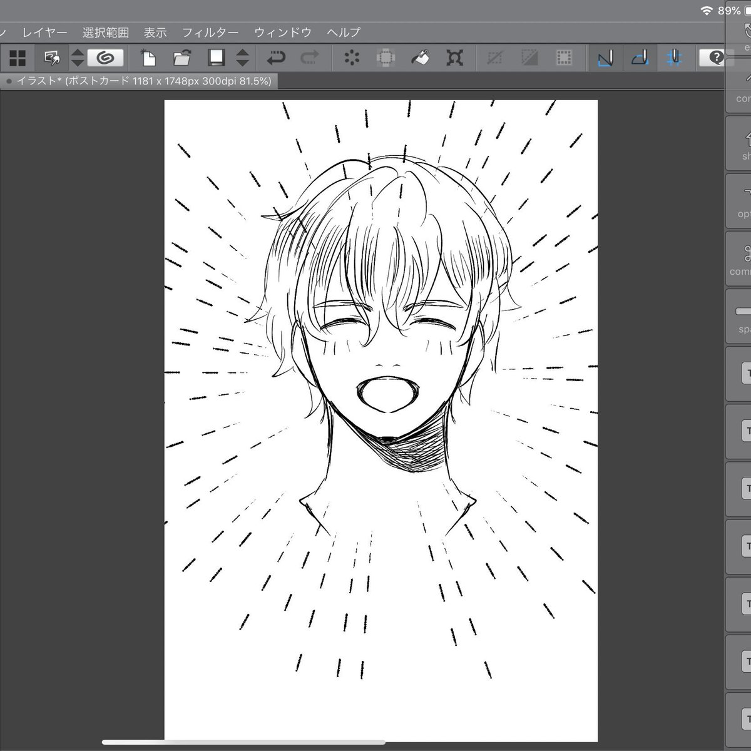Open the レイヤー menu

click(44, 33)
